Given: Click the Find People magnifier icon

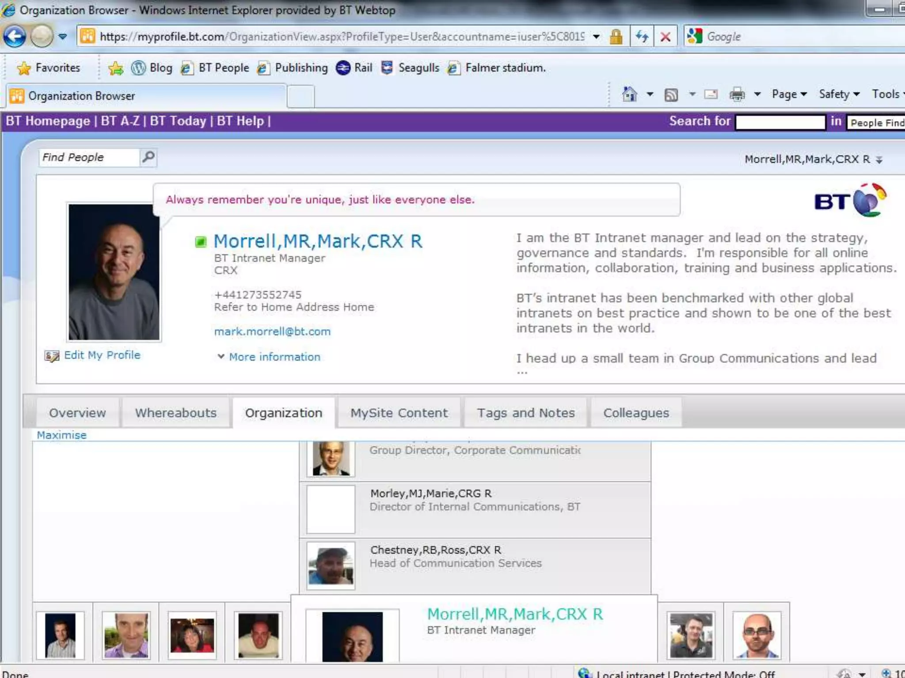Looking at the screenshot, I should [148, 157].
